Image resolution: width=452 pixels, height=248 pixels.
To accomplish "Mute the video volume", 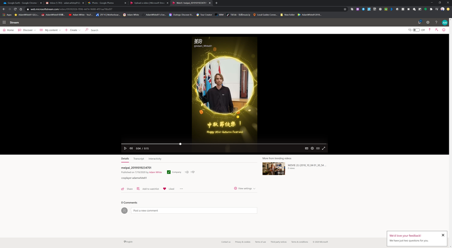I will pos(131,148).
